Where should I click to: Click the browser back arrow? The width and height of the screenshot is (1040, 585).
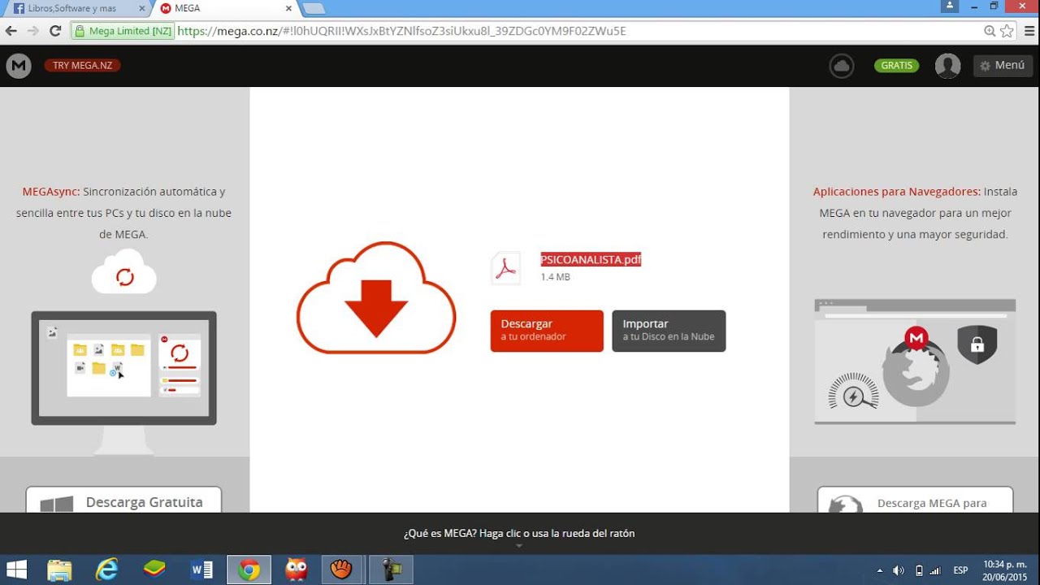(11, 31)
